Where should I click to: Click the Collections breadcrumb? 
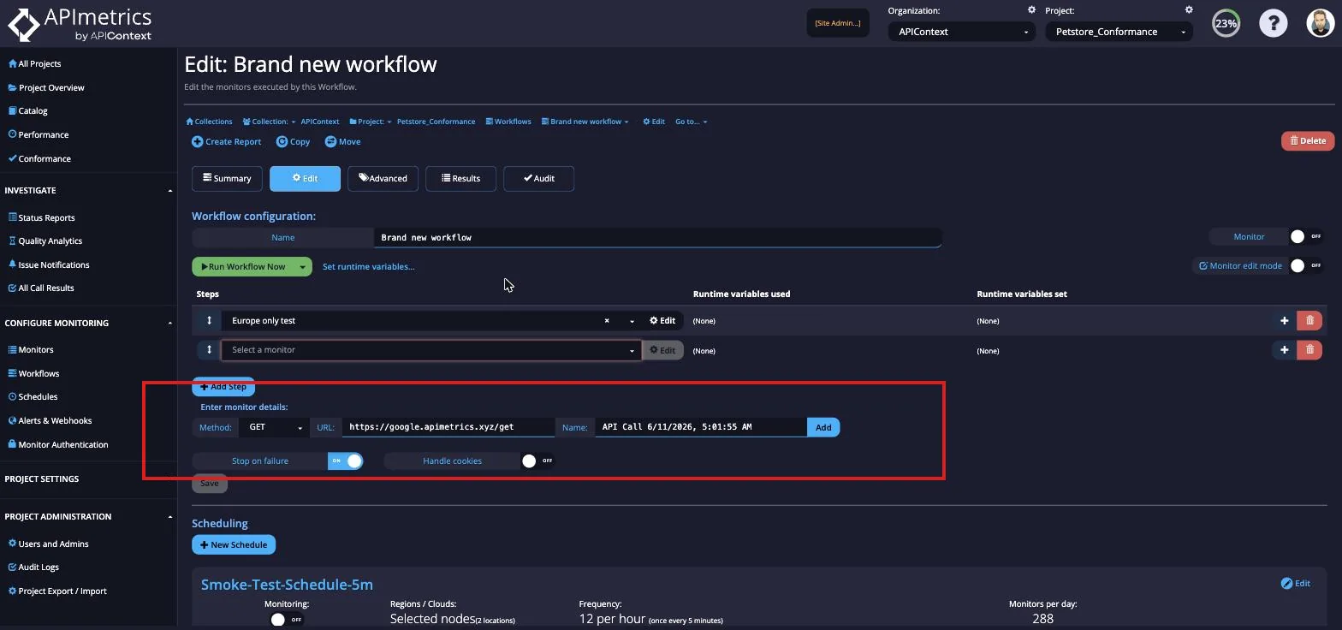(x=209, y=122)
